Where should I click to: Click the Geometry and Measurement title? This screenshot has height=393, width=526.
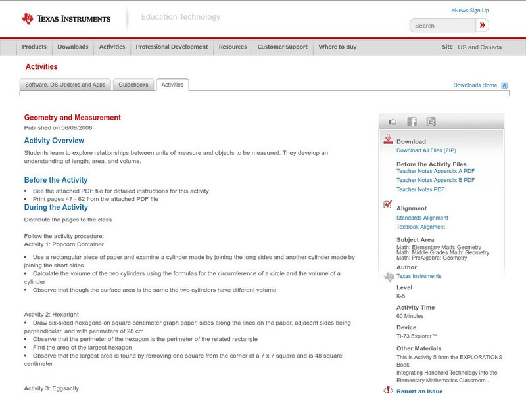pos(72,118)
